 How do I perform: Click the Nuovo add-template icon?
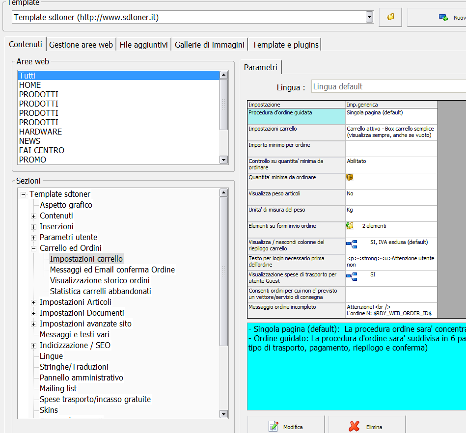(x=443, y=18)
